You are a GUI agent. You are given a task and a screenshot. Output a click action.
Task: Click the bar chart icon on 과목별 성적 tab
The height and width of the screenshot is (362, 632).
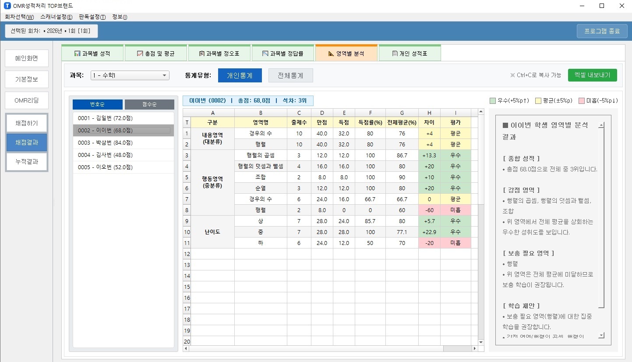point(77,53)
